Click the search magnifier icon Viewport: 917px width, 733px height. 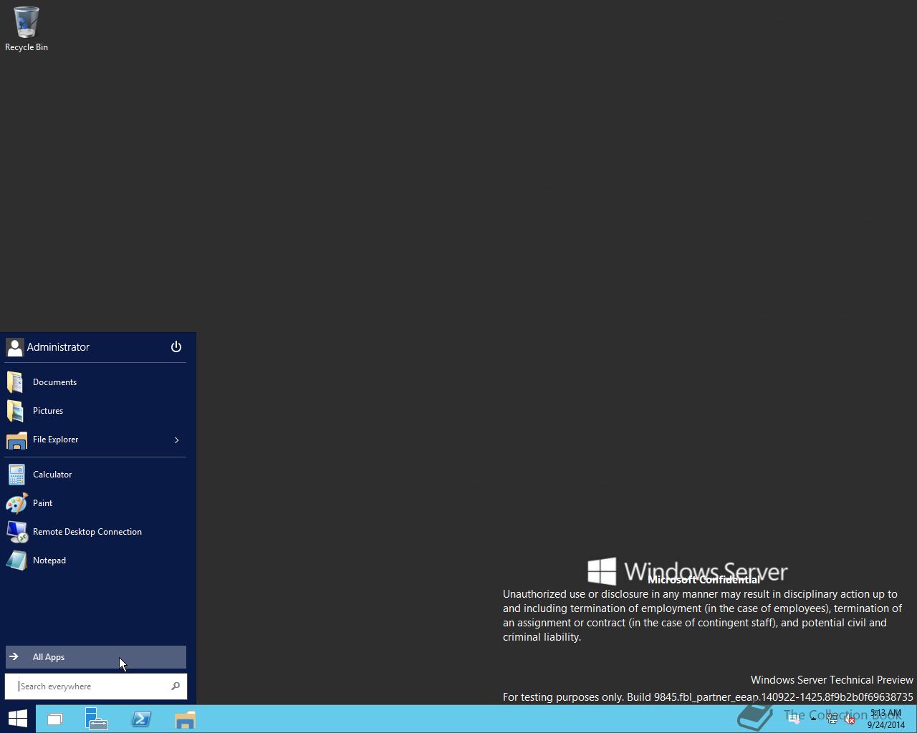pyautogui.click(x=176, y=686)
